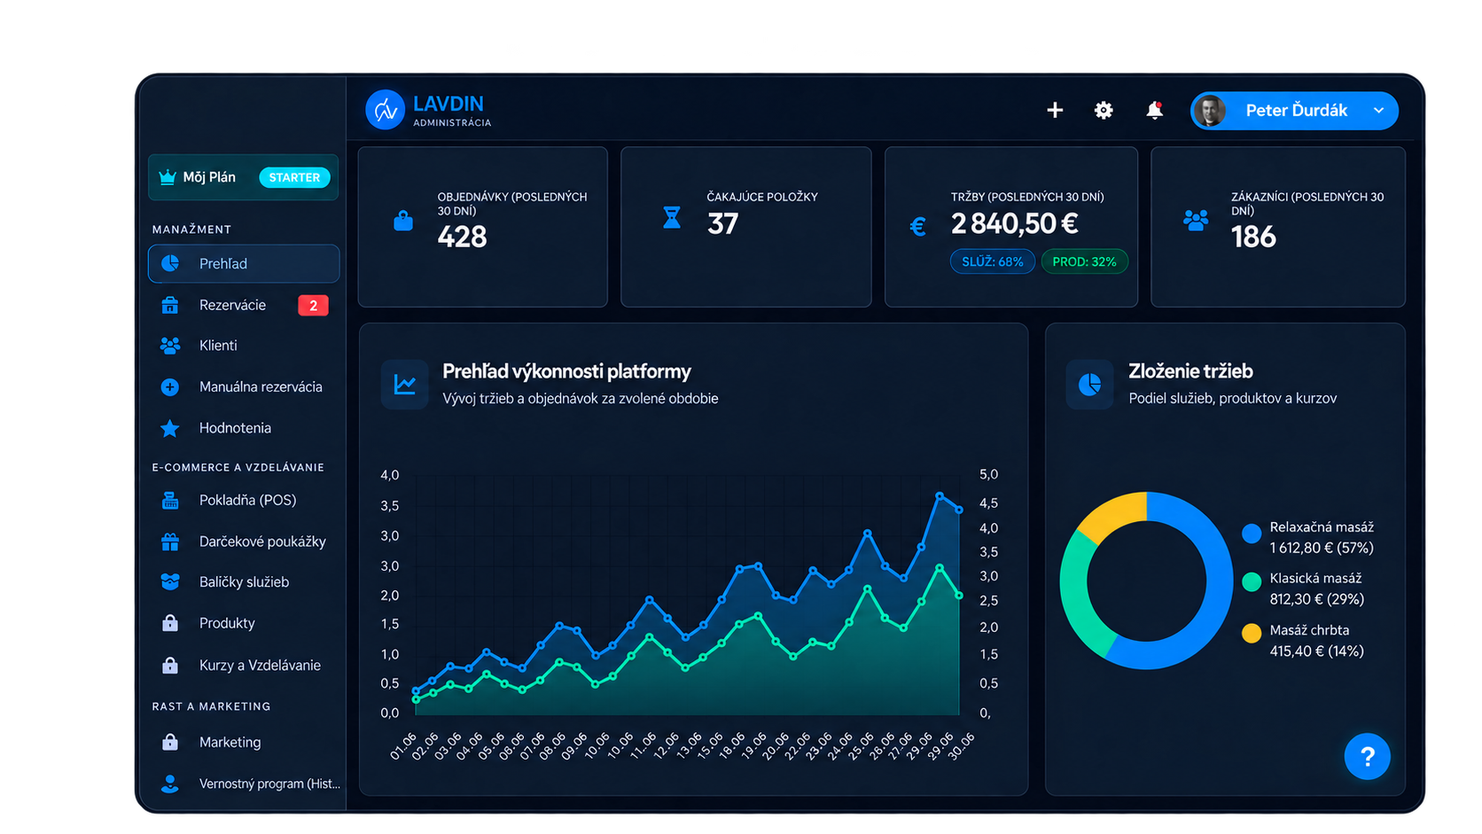Viewport: 1482px width, 834px height.
Task: Click the revenue value 2 840,50 €
Action: tap(1015, 223)
